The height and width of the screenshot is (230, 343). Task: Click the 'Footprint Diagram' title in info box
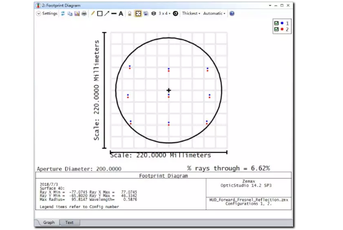[163, 176]
